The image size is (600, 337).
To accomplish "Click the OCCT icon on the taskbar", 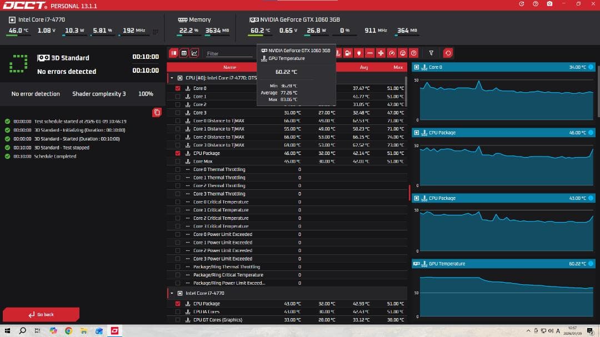I will click(x=114, y=331).
